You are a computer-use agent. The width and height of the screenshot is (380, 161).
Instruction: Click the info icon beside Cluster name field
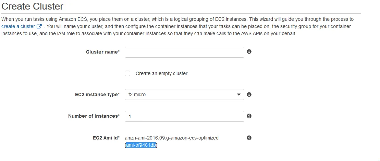coord(249,52)
